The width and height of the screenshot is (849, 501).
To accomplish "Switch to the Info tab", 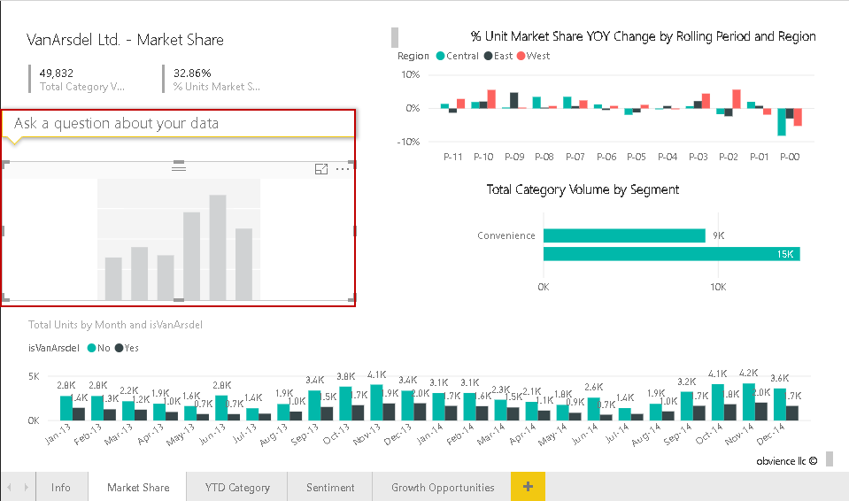I will click(x=61, y=487).
